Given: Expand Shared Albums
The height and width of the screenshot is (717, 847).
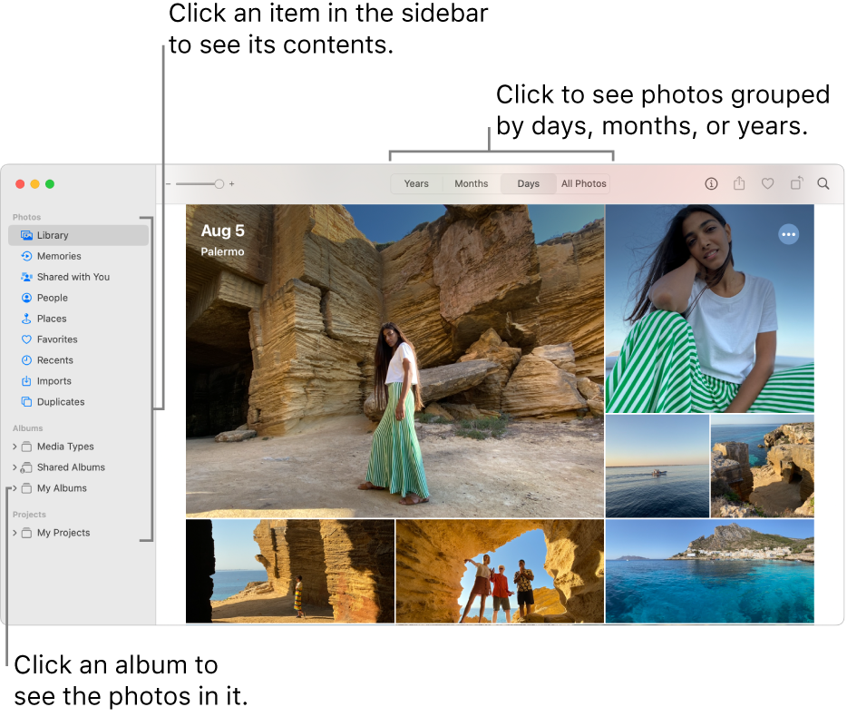Looking at the screenshot, I should pyautogui.click(x=15, y=467).
